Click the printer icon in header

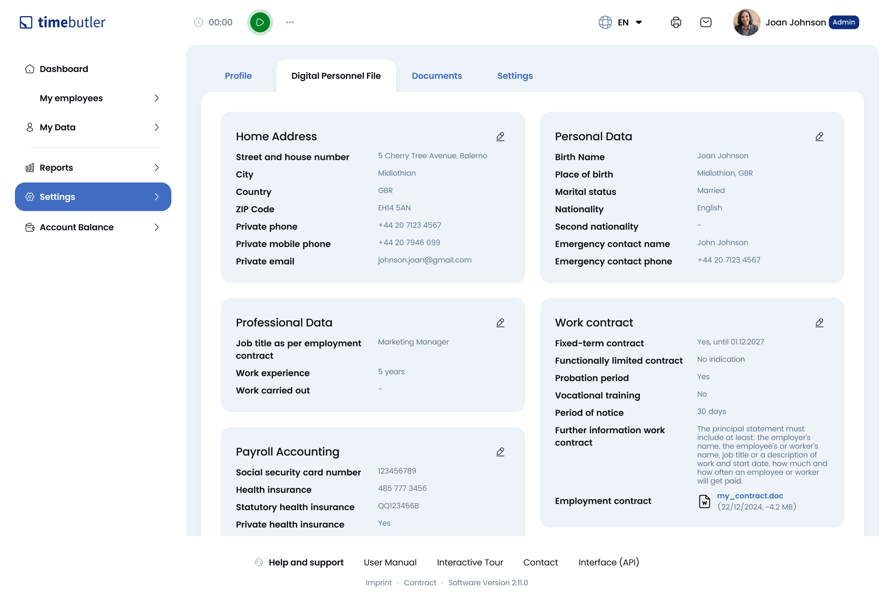click(x=676, y=22)
